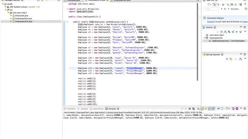Open Task List view menu triangle
Image resolution: width=248 pixels, height=139 pixels.
245,4
